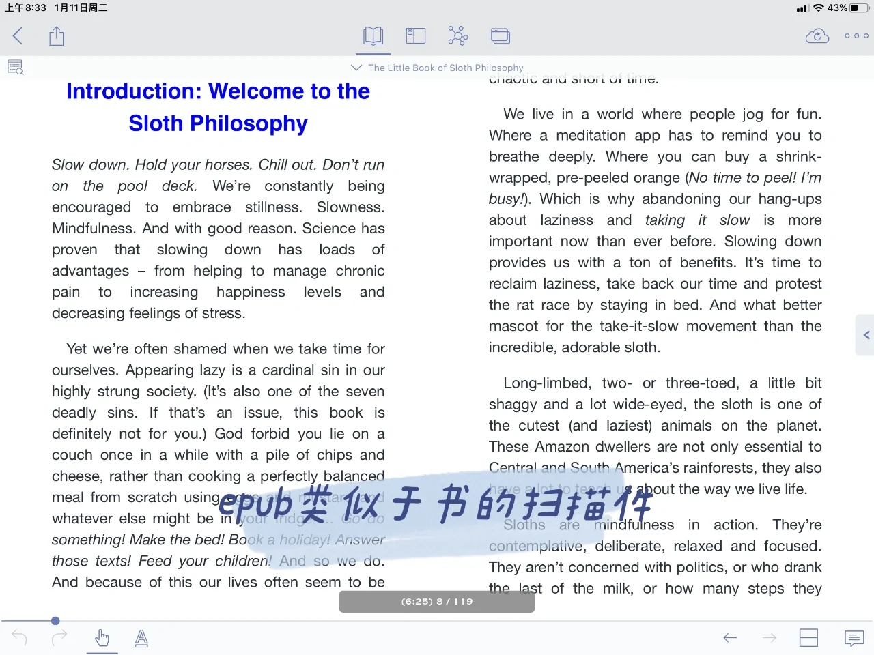Expand the right side panel arrow

coord(866,335)
